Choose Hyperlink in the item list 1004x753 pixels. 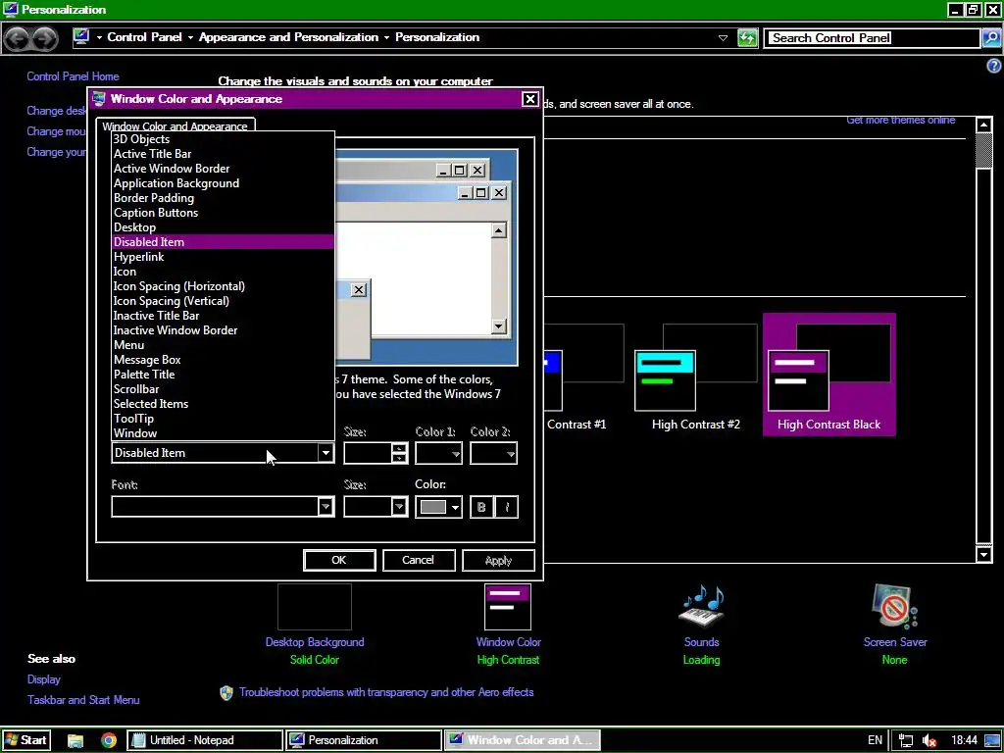click(223, 257)
